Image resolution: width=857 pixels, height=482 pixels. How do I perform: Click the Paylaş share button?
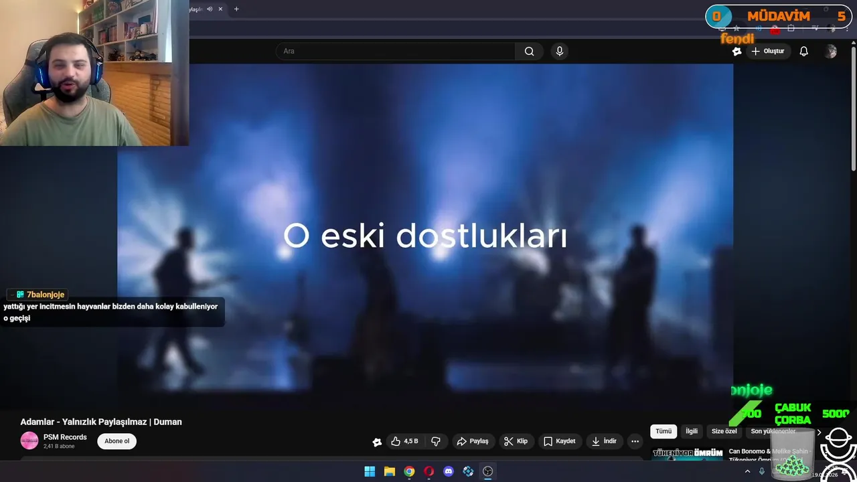[472, 441]
